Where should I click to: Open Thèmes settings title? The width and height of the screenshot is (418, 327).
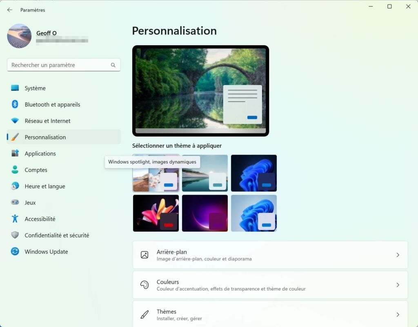coord(167,311)
